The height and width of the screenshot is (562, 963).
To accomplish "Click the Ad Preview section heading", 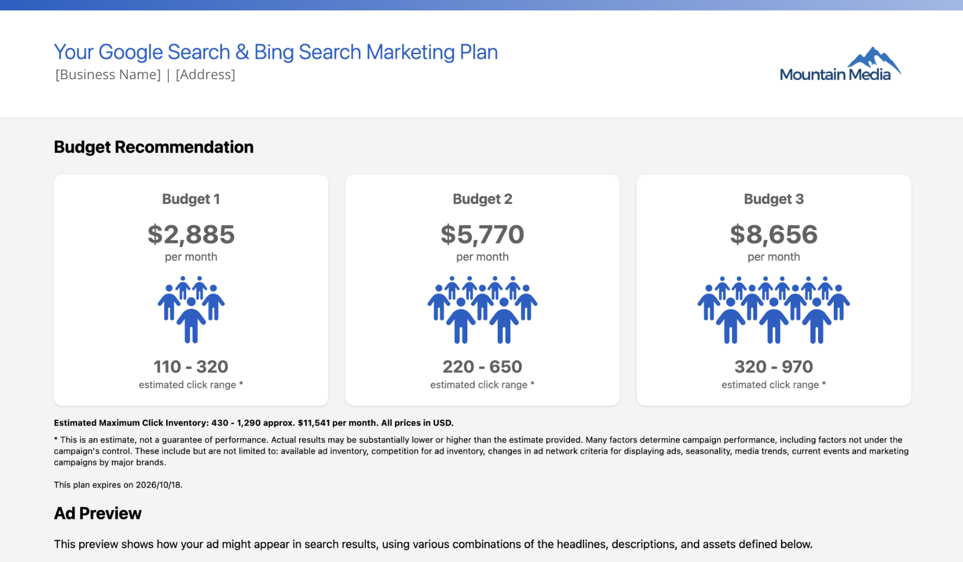I will pos(98,513).
